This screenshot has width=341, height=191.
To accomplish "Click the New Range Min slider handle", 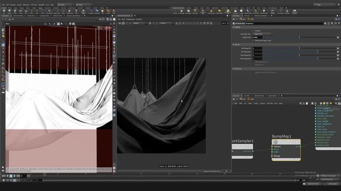I will click(299, 55).
